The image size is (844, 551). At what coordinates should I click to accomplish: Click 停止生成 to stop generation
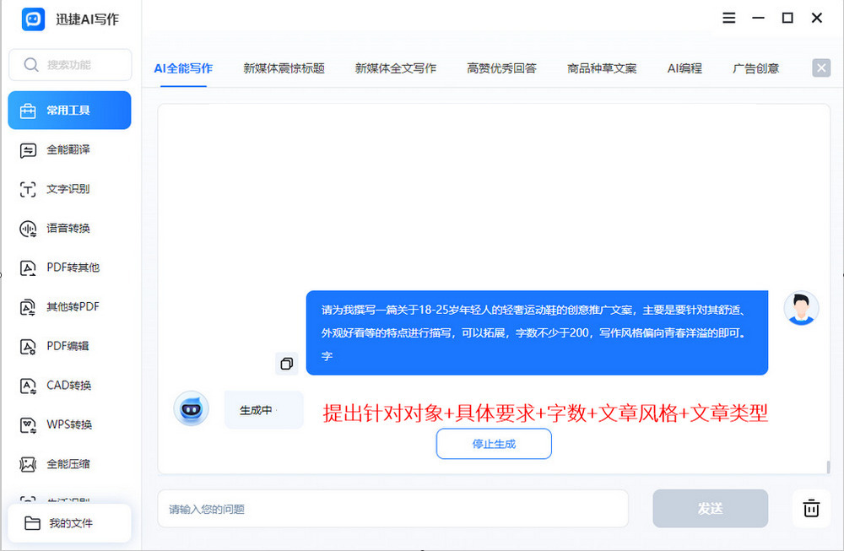[x=494, y=444]
